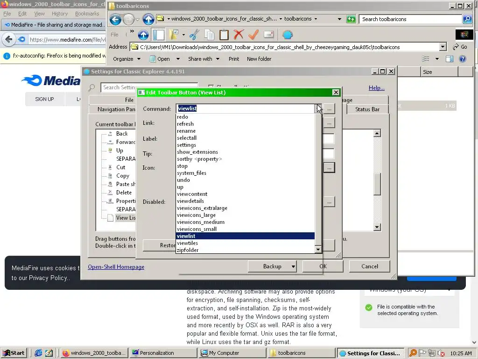Click the Classic Explorer shell settings icon
This screenshot has height=359, width=478.
288,35
